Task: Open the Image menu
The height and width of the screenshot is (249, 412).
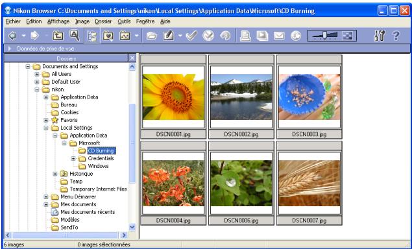Action: [82, 21]
